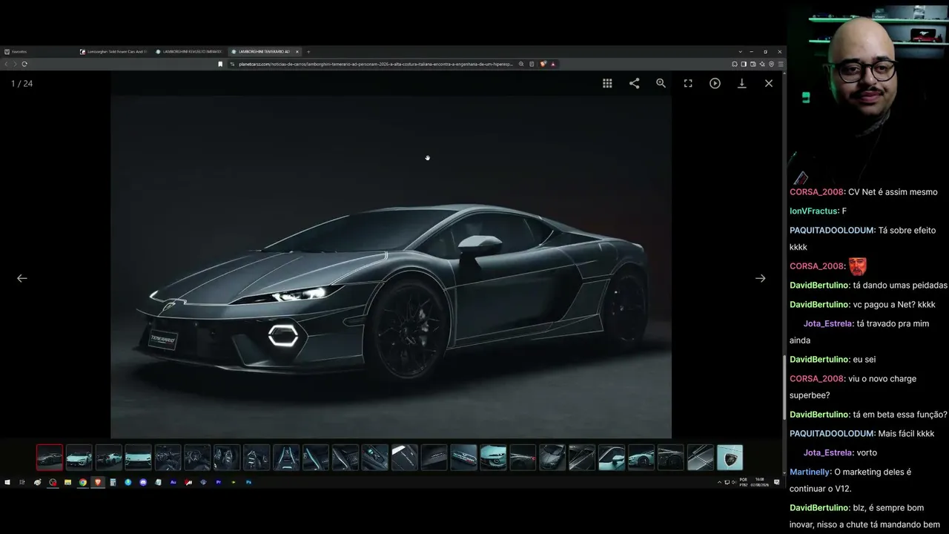Switch to the Favoritos tab
The width and height of the screenshot is (949, 534).
(x=40, y=52)
